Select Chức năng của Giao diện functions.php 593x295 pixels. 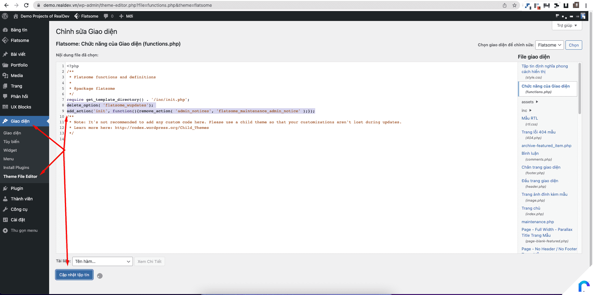pos(548,89)
